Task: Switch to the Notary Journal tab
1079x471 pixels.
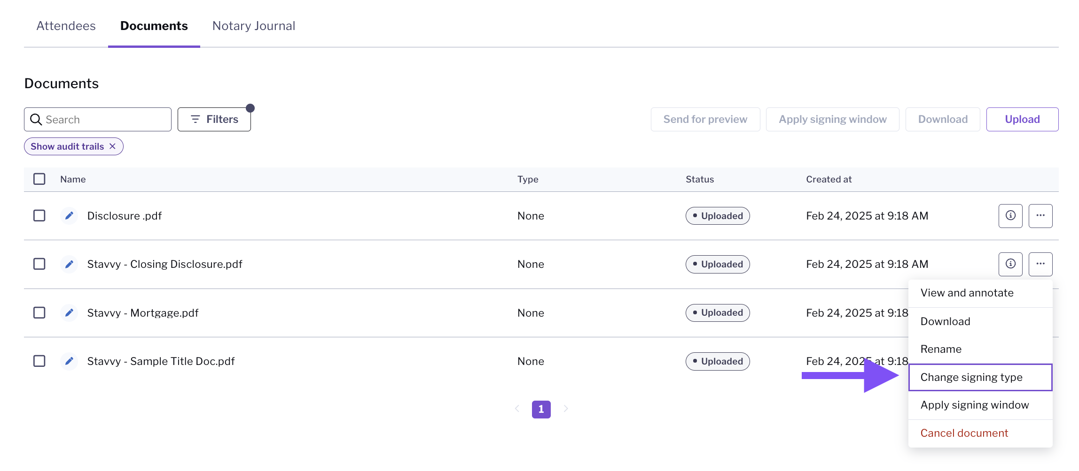Action: click(x=254, y=26)
